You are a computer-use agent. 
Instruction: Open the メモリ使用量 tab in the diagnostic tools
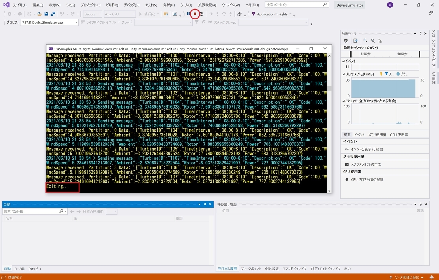point(377,135)
